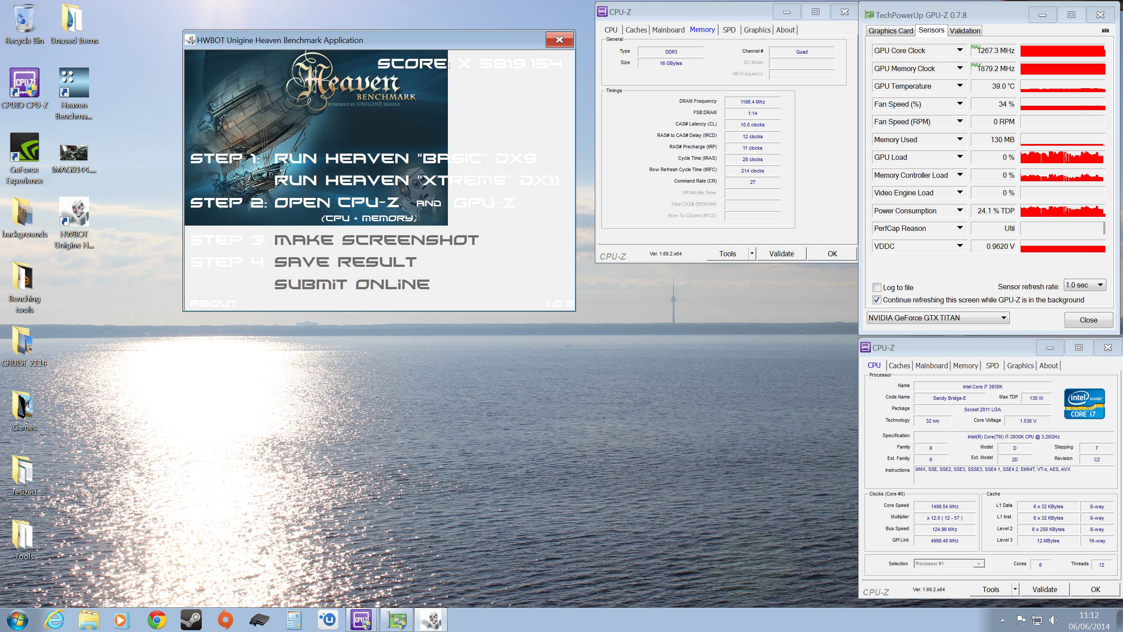Uncheck Continue refreshing in background checkbox

point(877,300)
